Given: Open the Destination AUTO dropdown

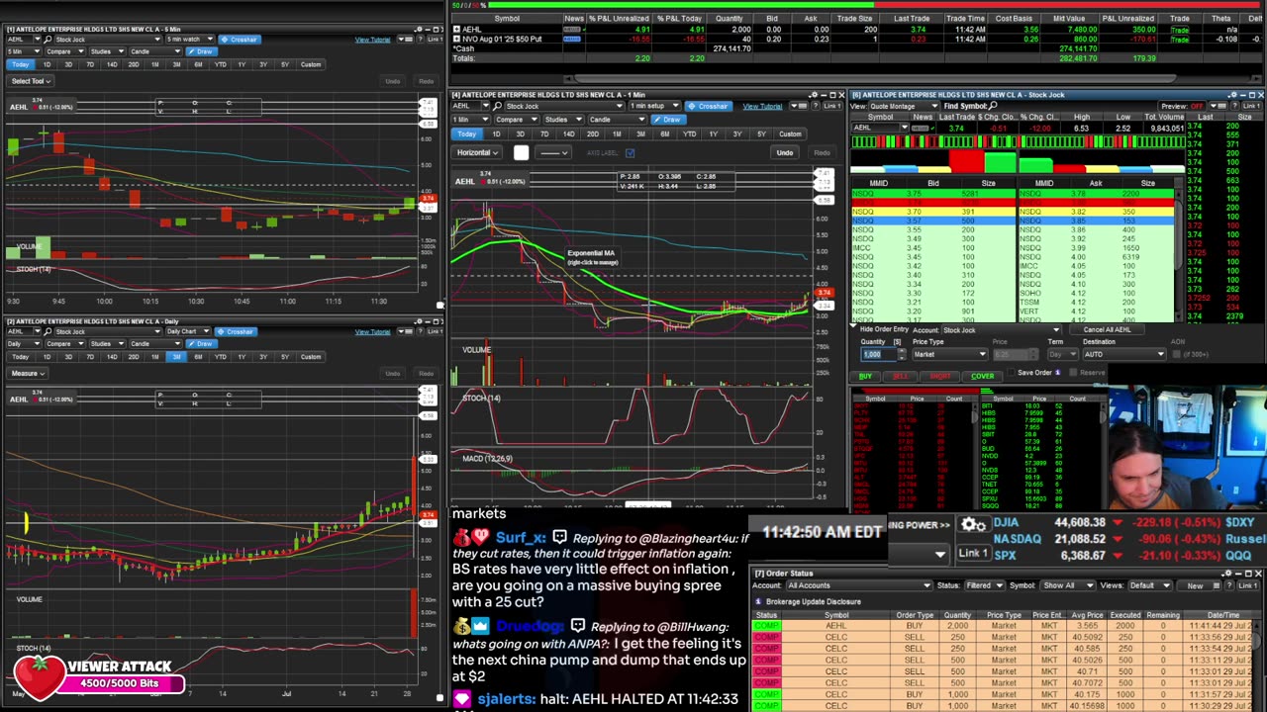Looking at the screenshot, I should [x=1124, y=354].
